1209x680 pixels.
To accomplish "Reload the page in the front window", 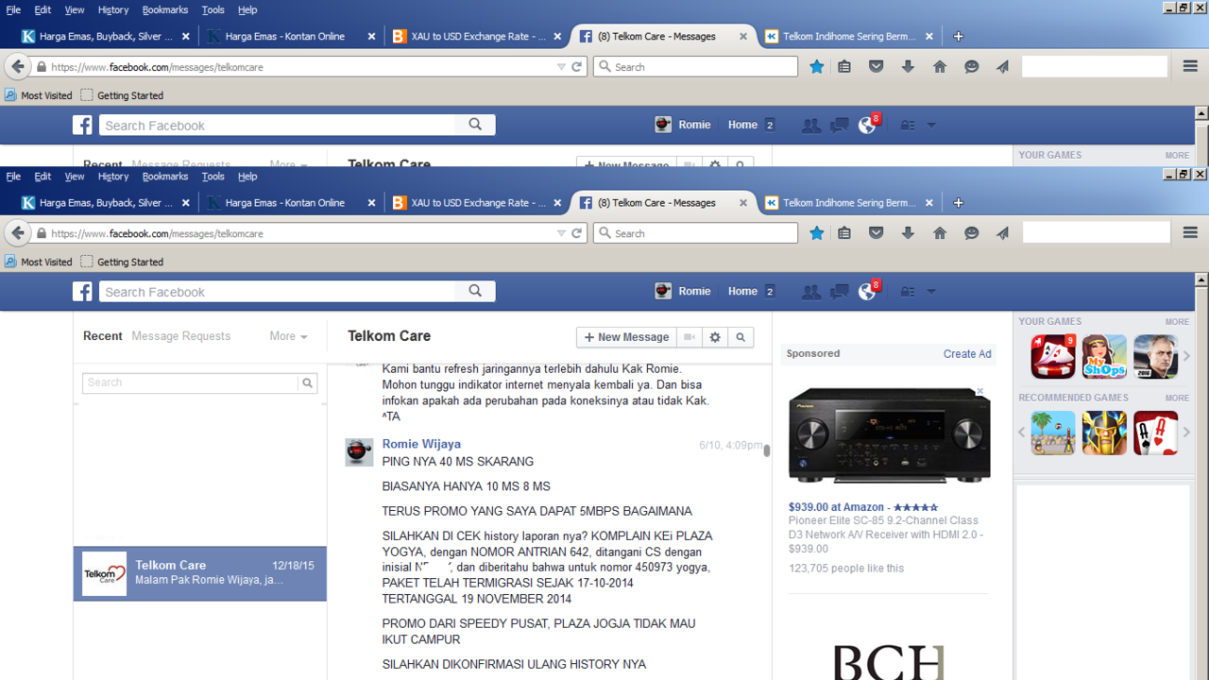I will [x=577, y=233].
